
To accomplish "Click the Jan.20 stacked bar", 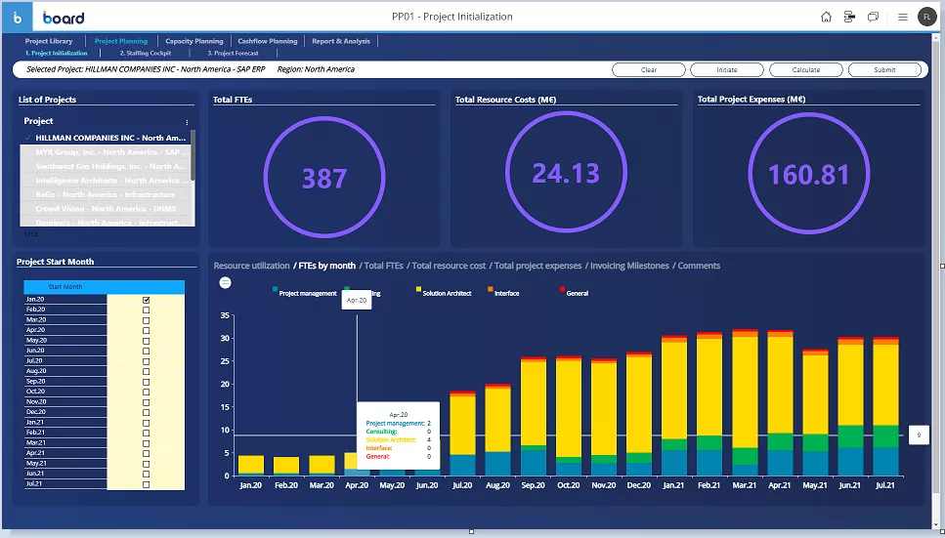I will click(x=251, y=465).
